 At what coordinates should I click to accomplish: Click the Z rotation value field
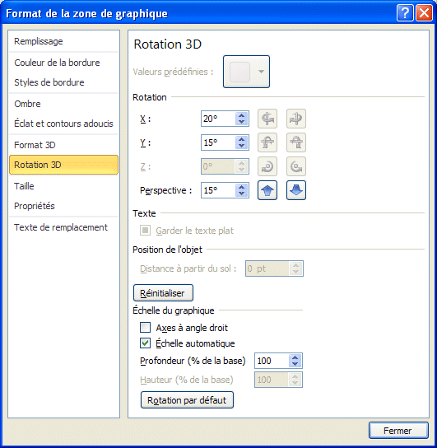[218, 166]
